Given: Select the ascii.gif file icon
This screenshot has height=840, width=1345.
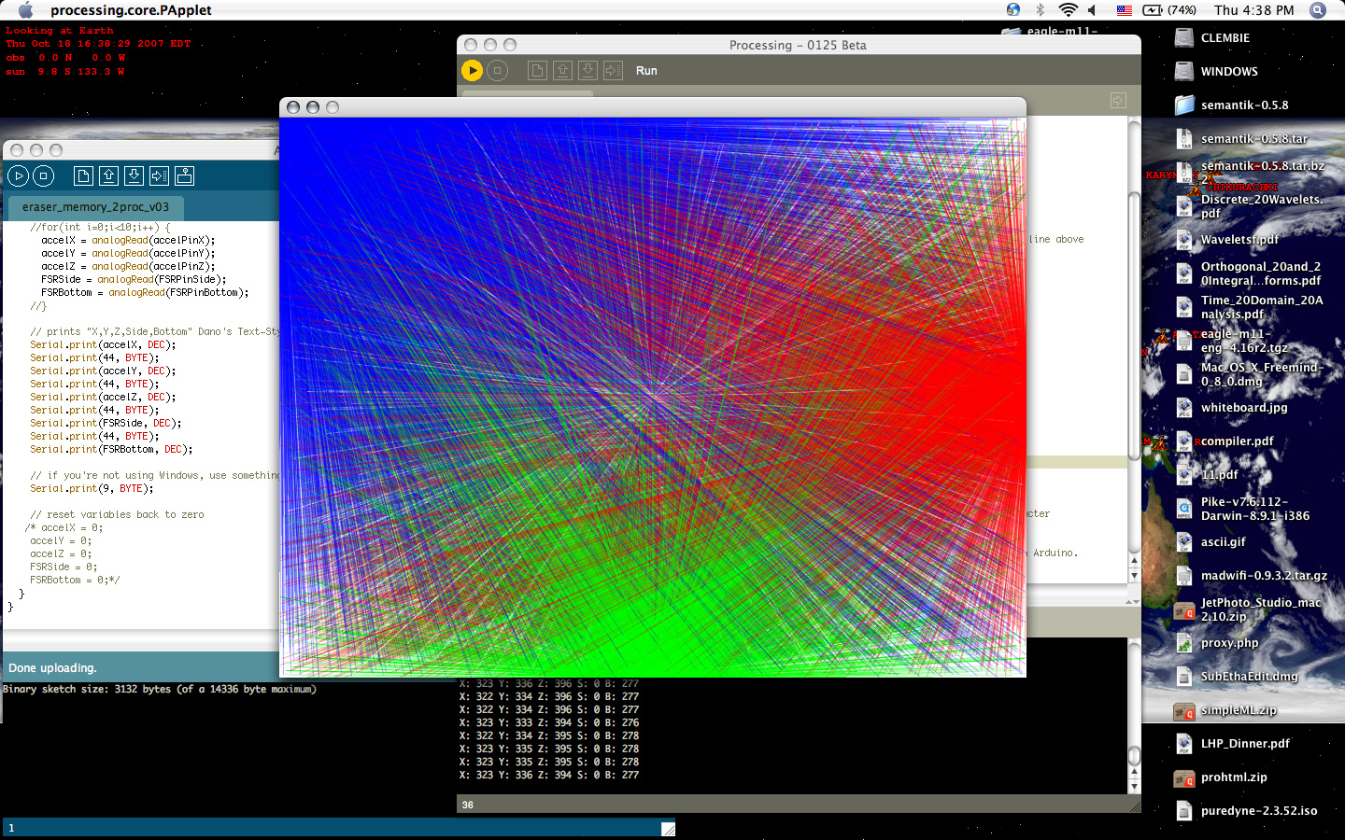Looking at the screenshot, I should point(1184,542).
